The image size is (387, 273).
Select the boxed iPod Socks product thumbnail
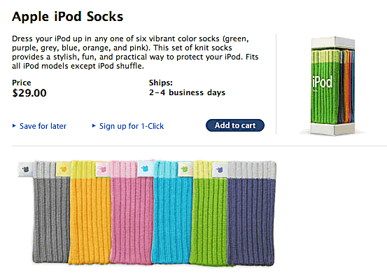pos(332,85)
